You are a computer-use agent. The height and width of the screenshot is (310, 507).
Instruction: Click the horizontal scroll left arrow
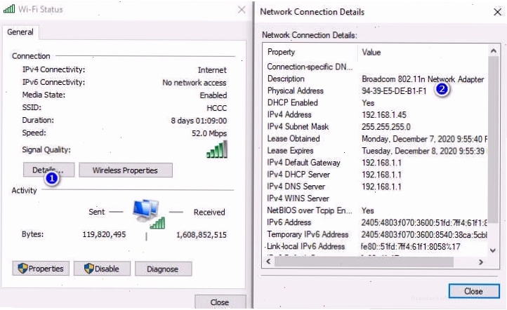(x=268, y=261)
